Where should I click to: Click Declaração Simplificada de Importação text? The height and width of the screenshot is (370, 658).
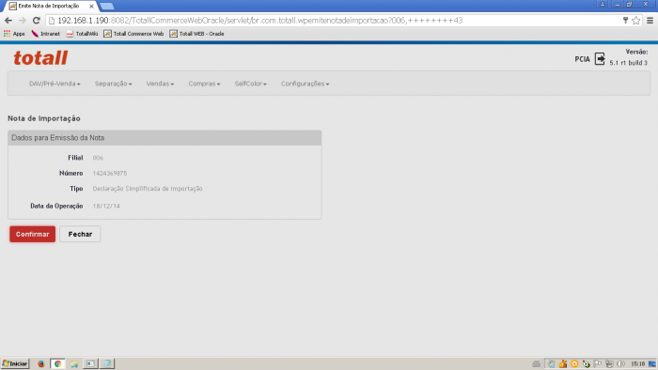(148, 189)
